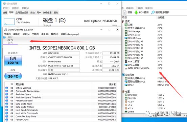This screenshot has height=122, width=187.
Task: Click the status dot for Available Spare row
Action: point(7,94)
